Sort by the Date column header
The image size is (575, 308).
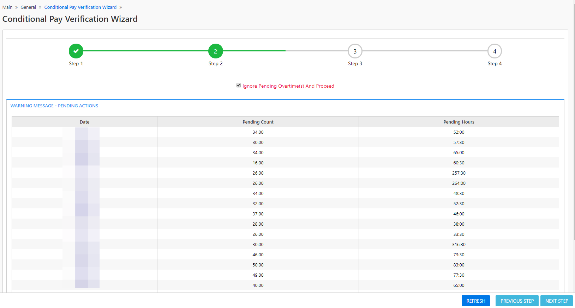pos(85,122)
